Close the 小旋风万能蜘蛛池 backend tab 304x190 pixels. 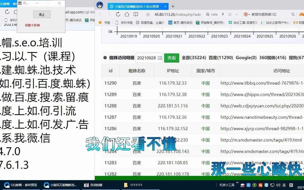tap(165, 6)
